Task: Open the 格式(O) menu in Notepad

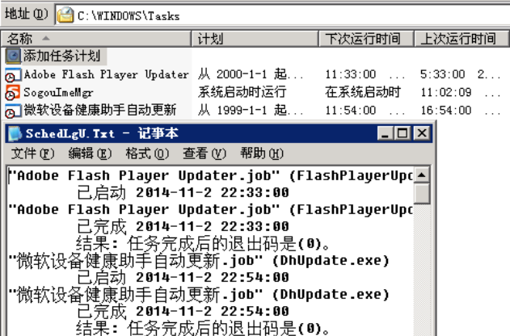Action: click(x=147, y=153)
